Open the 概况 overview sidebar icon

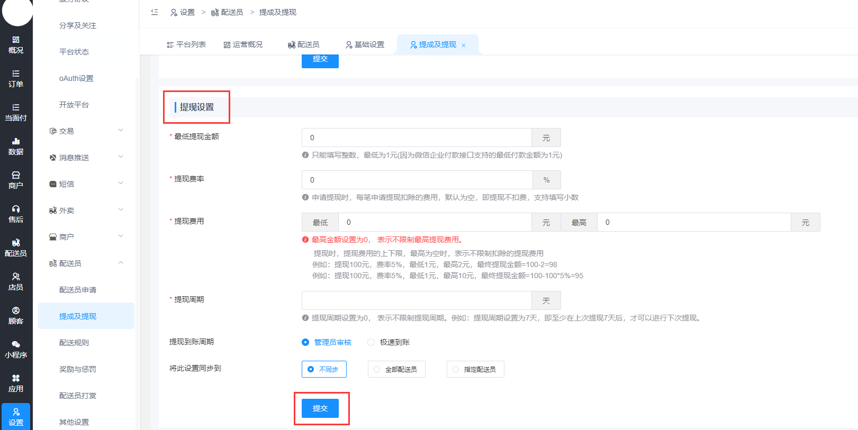point(16,45)
